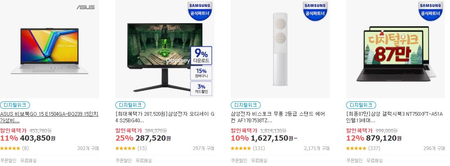Image resolution: width=450 pixels, height=166 pixels.
Task: Click the 3% card discount badge
Action: 201,89
